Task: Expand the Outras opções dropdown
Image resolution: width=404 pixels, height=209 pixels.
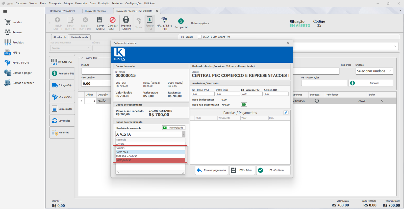Action: coord(200,23)
